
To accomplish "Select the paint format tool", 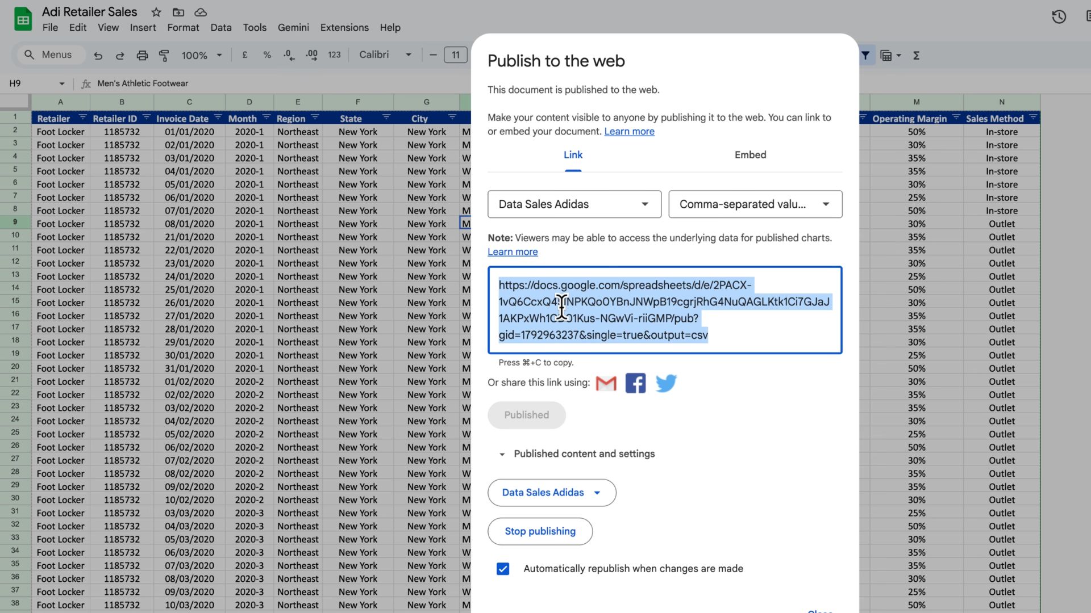I will [164, 55].
